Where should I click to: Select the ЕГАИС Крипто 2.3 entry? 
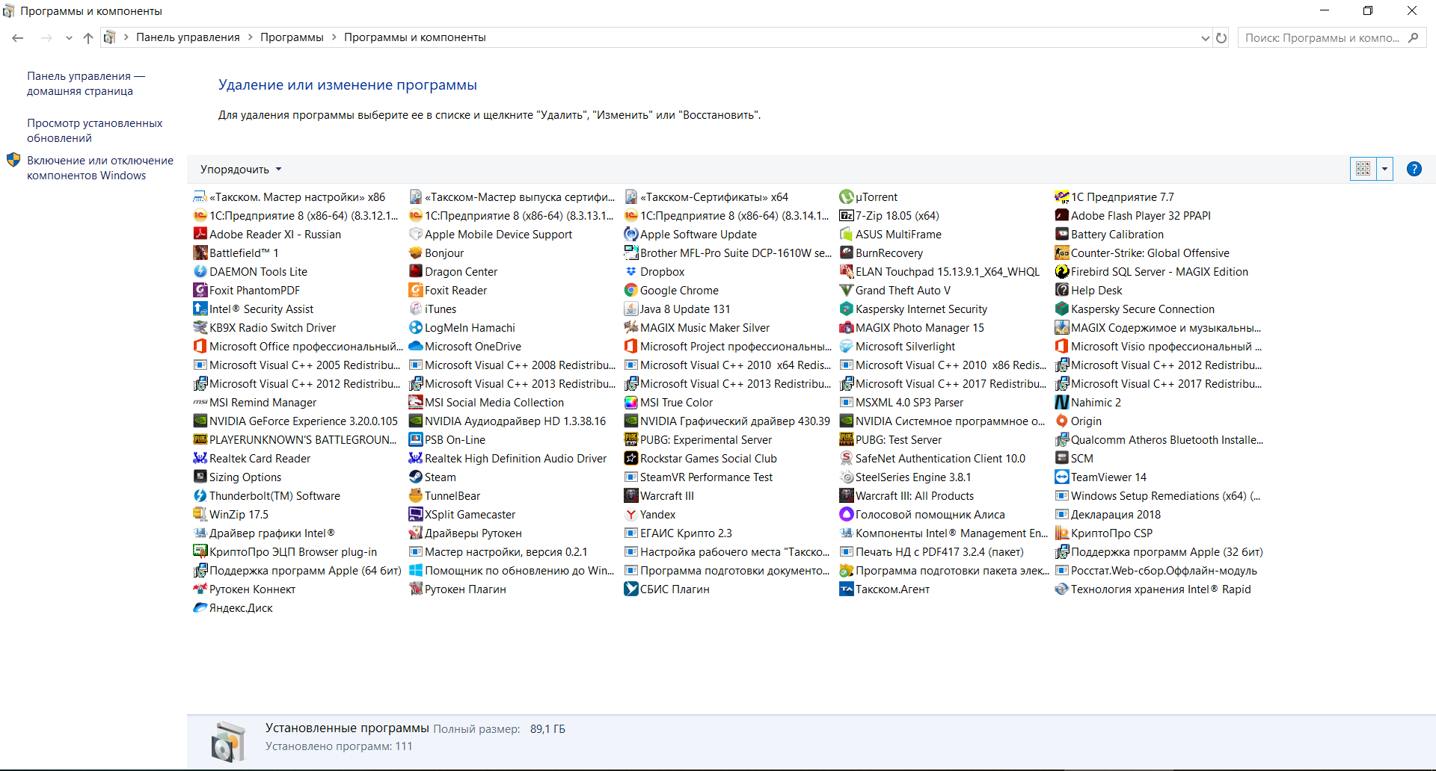point(678,533)
